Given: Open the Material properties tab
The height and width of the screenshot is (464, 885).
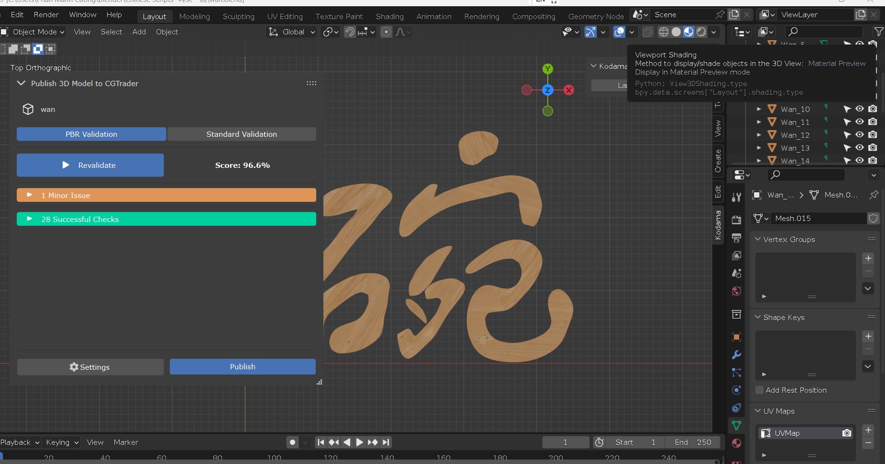Looking at the screenshot, I should pyautogui.click(x=737, y=443).
